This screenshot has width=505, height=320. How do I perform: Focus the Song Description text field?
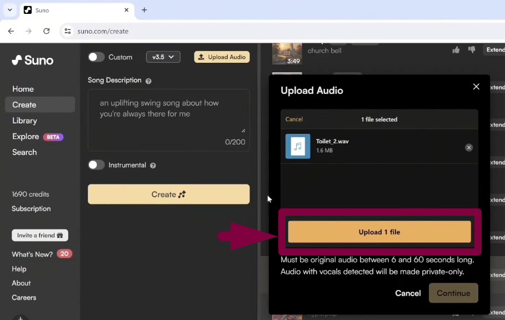(x=169, y=120)
